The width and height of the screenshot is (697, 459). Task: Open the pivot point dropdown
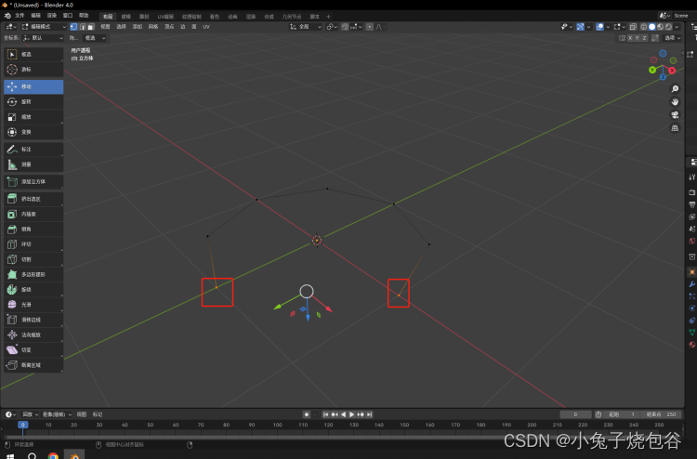pyautogui.click(x=332, y=27)
